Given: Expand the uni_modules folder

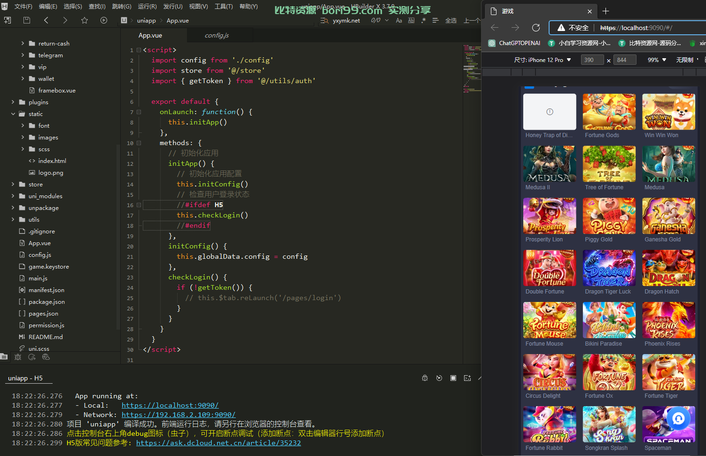Looking at the screenshot, I should 13,196.
